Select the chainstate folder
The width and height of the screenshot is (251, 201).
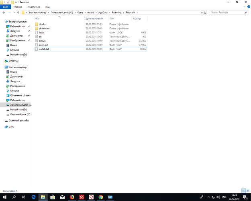[x=44, y=29]
